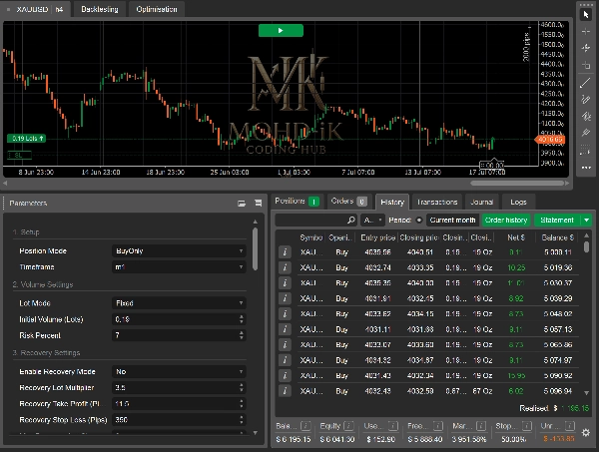Switch to the Optimisation tab
This screenshot has width=599, height=452.
coord(157,9)
